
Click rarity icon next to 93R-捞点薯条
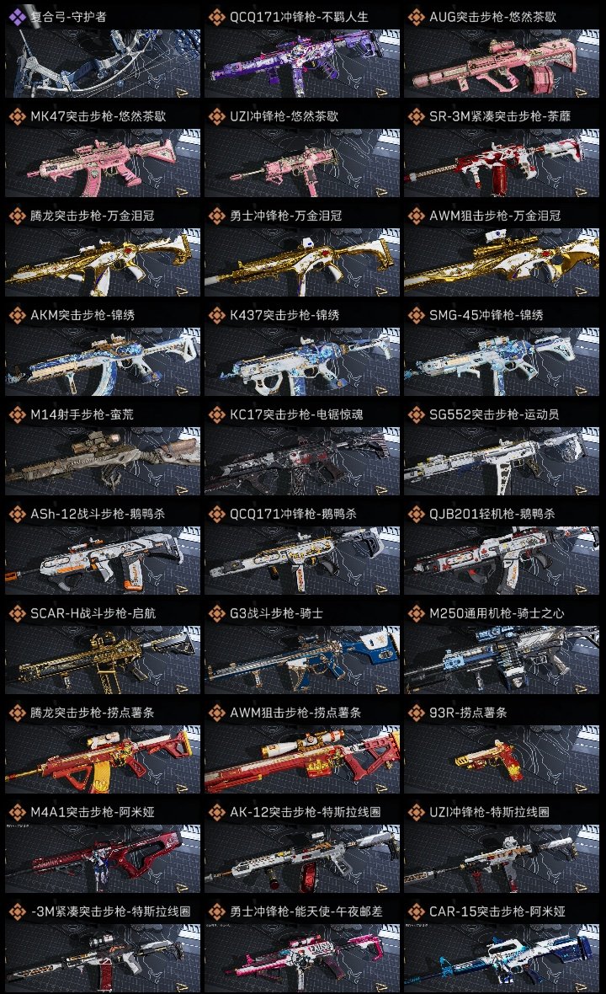click(x=416, y=713)
